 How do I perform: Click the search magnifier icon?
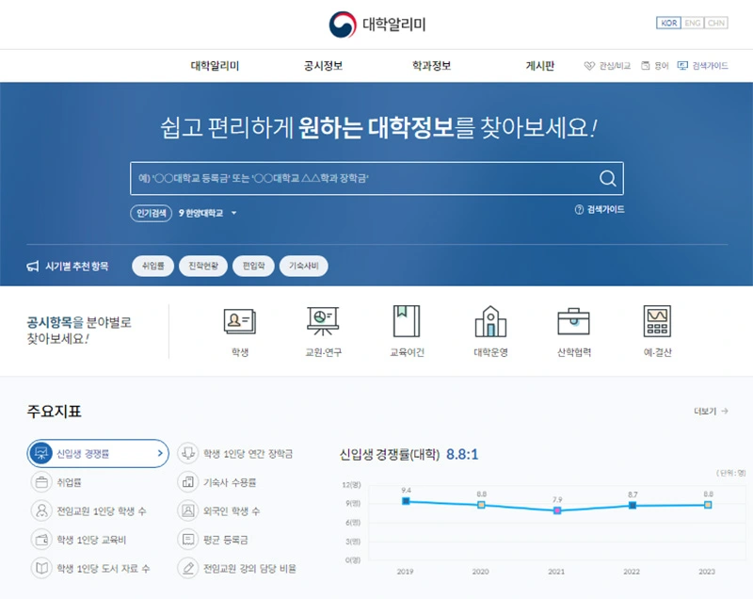pyautogui.click(x=606, y=177)
